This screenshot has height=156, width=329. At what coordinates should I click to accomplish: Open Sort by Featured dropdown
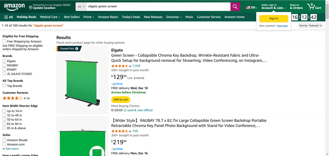pyautogui.click(x=310, y=26)
